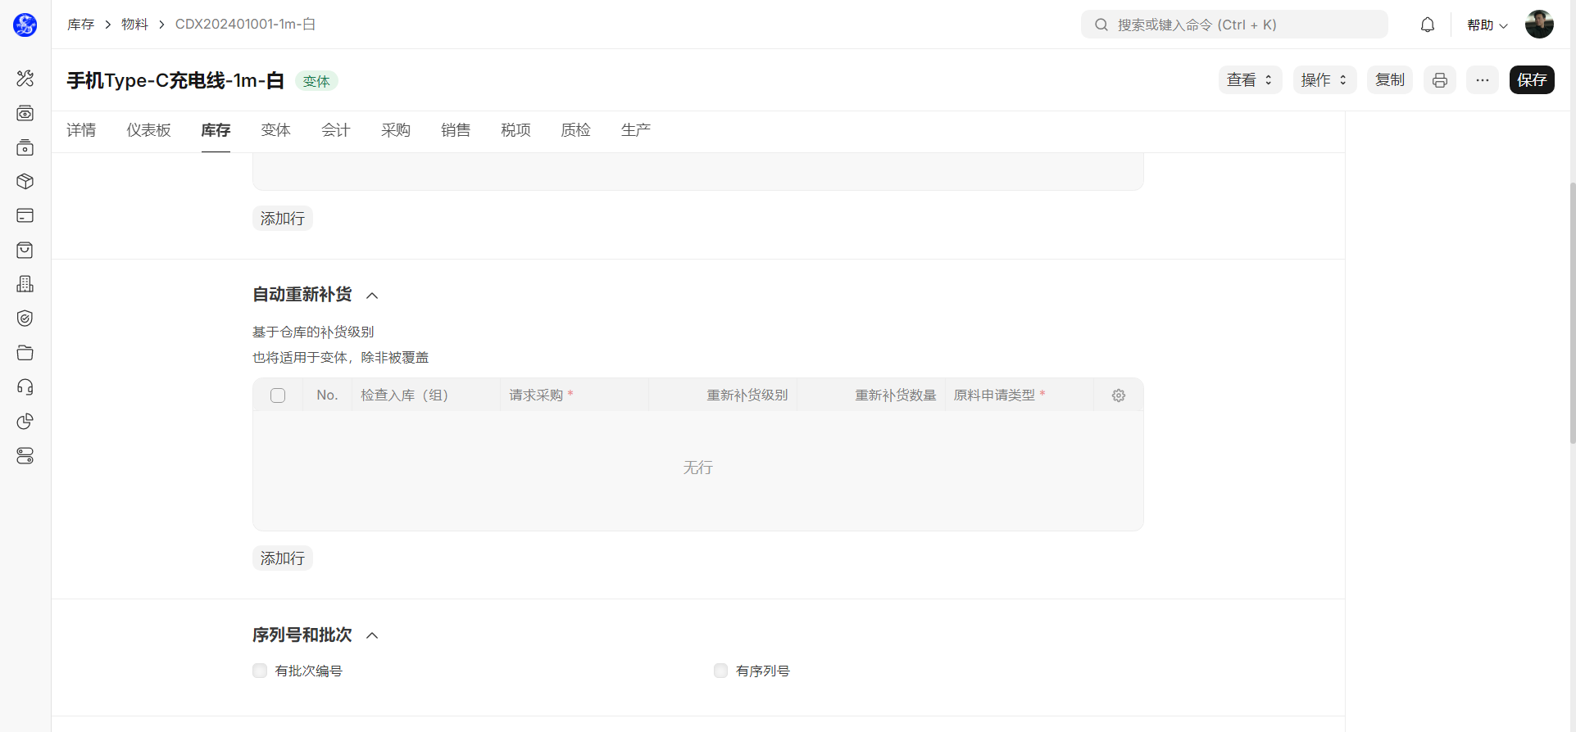Open the quality shield sidebar icon

click(x=25, y=319)
